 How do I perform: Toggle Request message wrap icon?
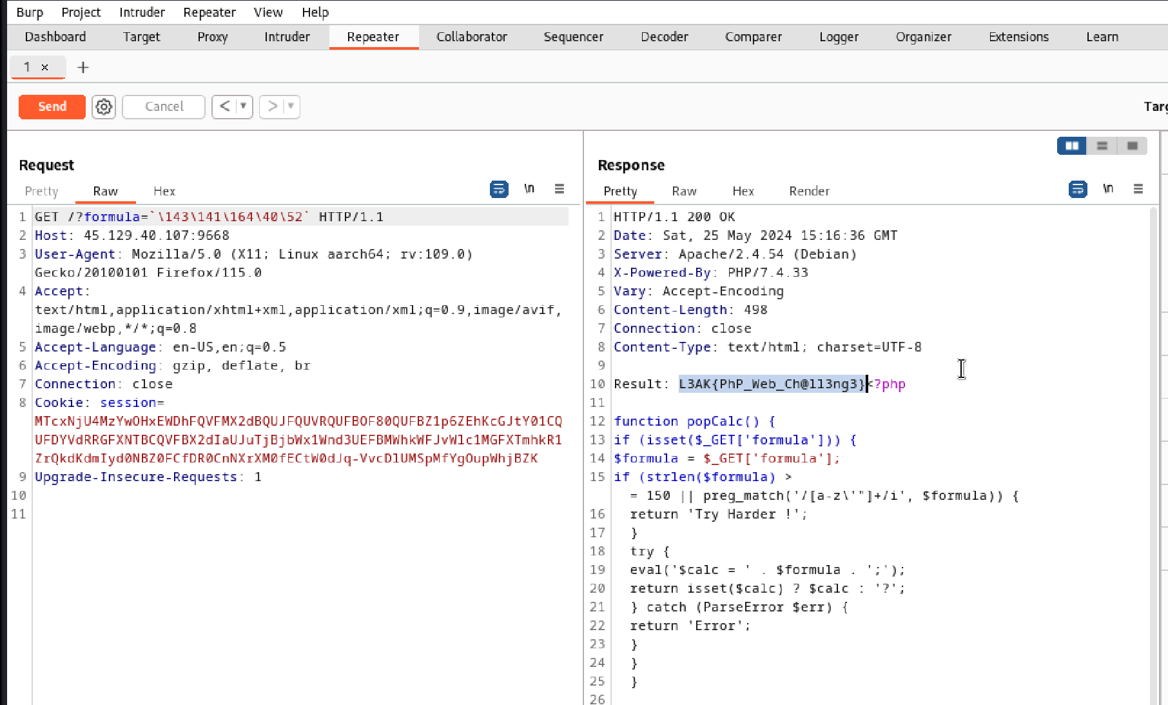(x=499, y=190)
